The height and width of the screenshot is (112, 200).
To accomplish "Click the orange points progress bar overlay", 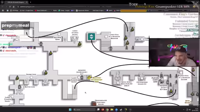I will (x=133, y=11).
